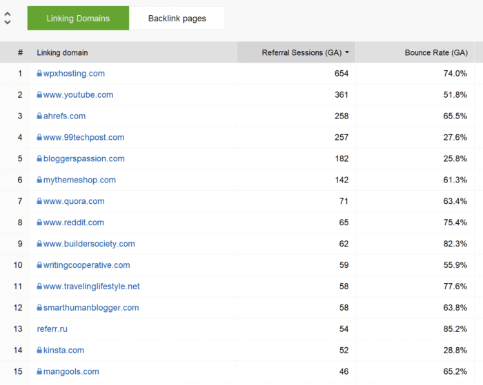
Task: Click the up/down collapse arrows icon
Action: pos(8,18)
